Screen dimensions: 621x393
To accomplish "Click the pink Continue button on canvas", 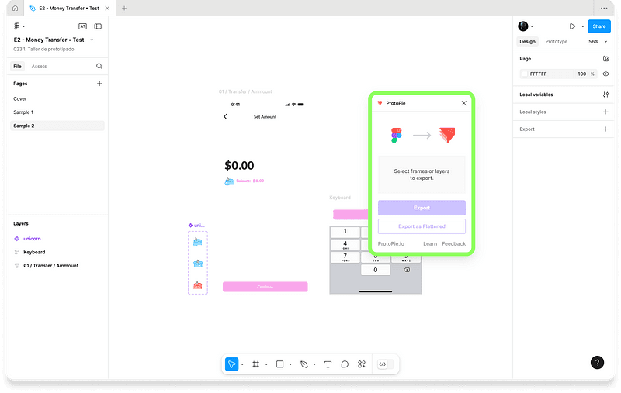I will click(265, 287).
